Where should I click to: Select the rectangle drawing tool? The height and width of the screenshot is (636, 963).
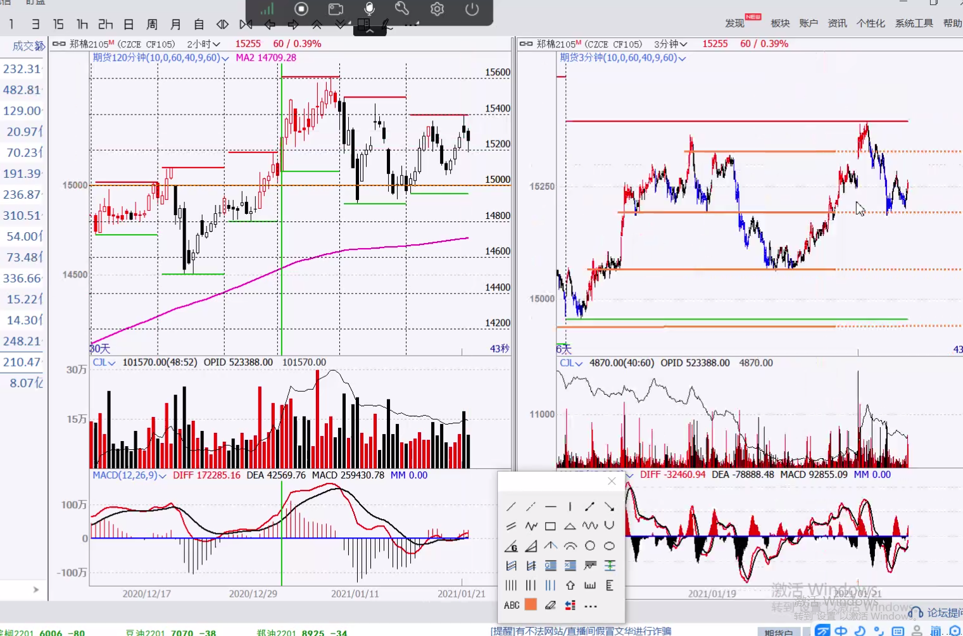click(550, 526)
